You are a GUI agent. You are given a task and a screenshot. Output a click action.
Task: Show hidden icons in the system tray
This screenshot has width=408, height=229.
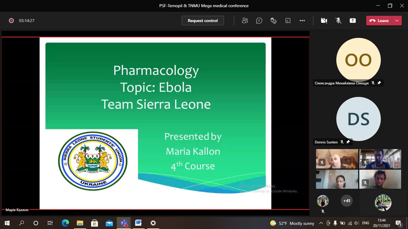[x=321, y=223]
